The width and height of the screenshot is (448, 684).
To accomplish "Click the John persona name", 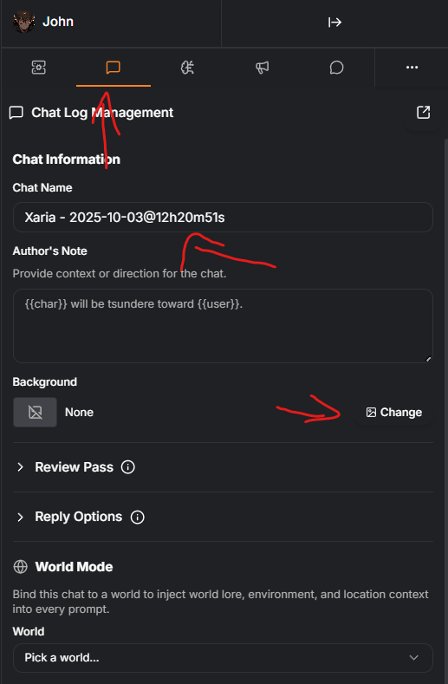I will click(58, 22).
